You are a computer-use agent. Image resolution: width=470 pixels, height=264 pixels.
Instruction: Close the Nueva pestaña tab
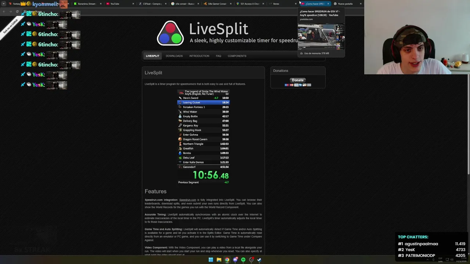tap(361, 4)
